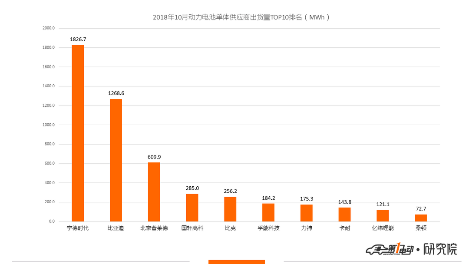Click the 比亚迪 axis label
This screenshot has width=469, height=264.
point(116,228)
